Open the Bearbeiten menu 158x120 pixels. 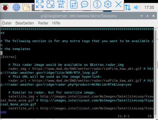25,23
